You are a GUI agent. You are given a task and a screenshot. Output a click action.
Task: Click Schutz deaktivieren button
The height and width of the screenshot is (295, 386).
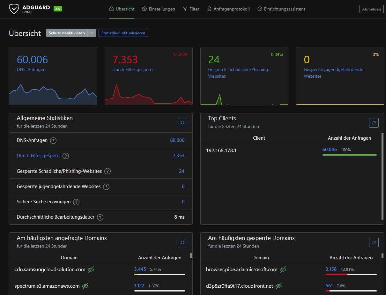pyautogui.click(x=67, y=33)
